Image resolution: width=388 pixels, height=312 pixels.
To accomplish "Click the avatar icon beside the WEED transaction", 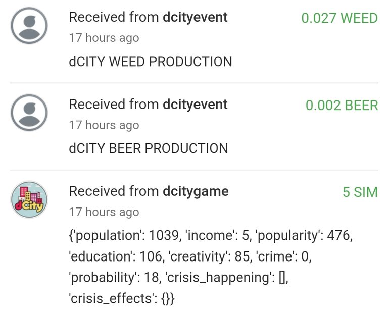I will pyautogui.click(x=29, y=25).
